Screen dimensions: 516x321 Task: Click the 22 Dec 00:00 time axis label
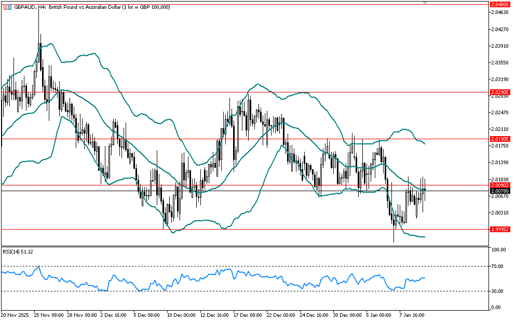coord(282,315)
